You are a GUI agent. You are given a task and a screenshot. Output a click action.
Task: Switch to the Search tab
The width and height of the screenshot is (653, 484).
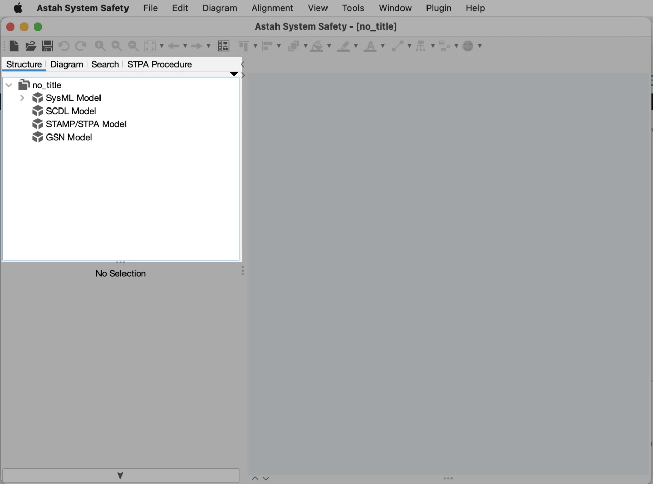click(x=105, y=64)
